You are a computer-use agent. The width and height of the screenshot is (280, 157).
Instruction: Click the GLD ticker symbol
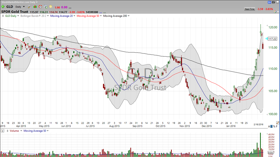[x=10, y=7]
